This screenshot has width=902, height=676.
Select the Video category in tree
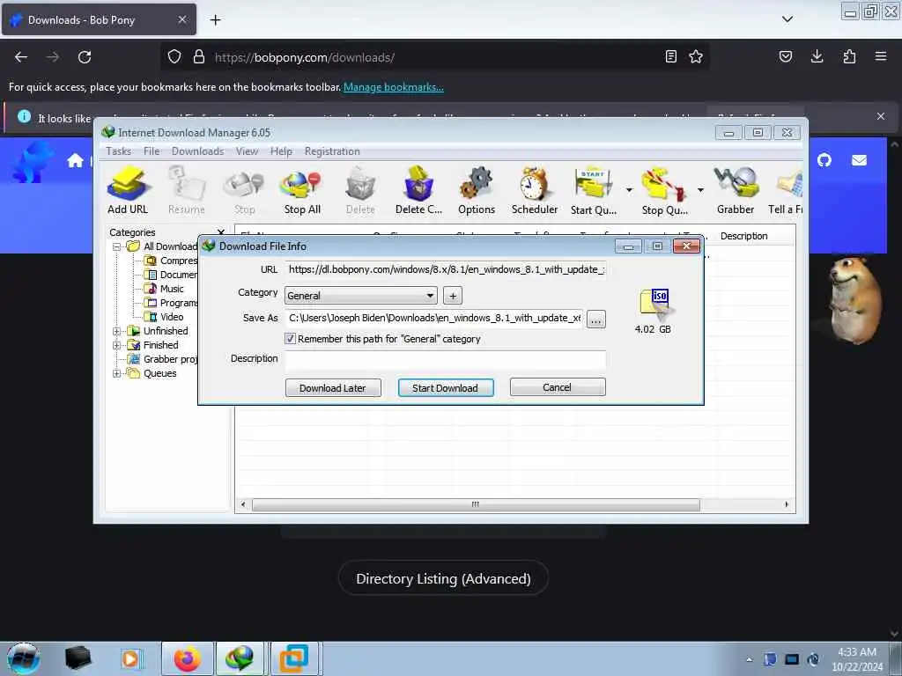pos(172,317)
